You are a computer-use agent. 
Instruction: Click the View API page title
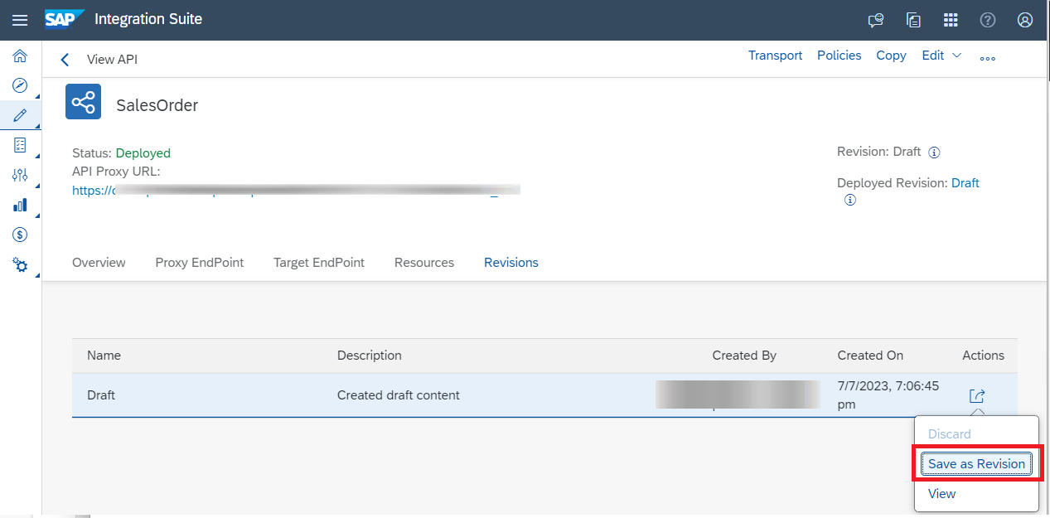click(112, 60)
